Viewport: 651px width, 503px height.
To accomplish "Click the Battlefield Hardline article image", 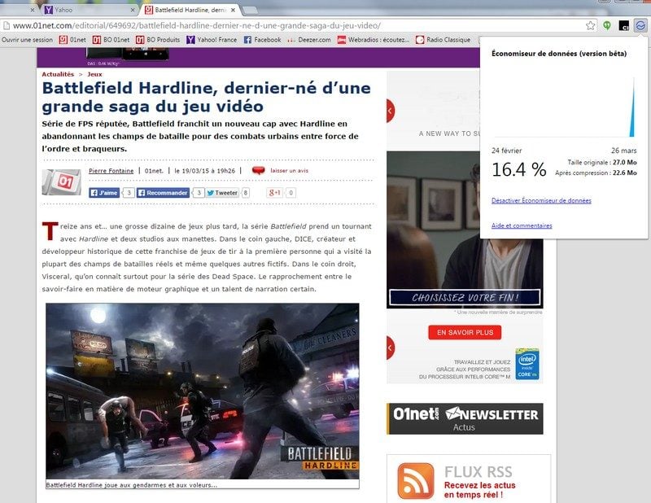I will 202,391.
